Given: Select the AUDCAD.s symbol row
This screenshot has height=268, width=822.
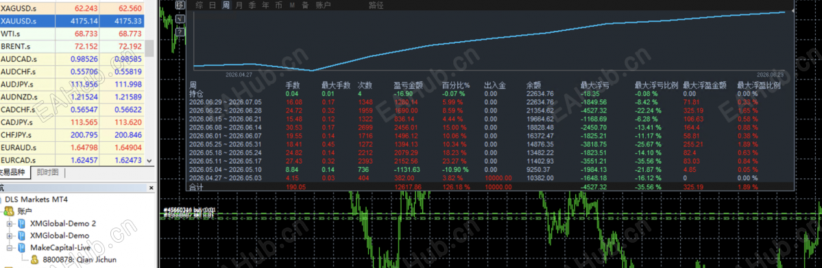Looking at the screenshot, I should [73, 59].
